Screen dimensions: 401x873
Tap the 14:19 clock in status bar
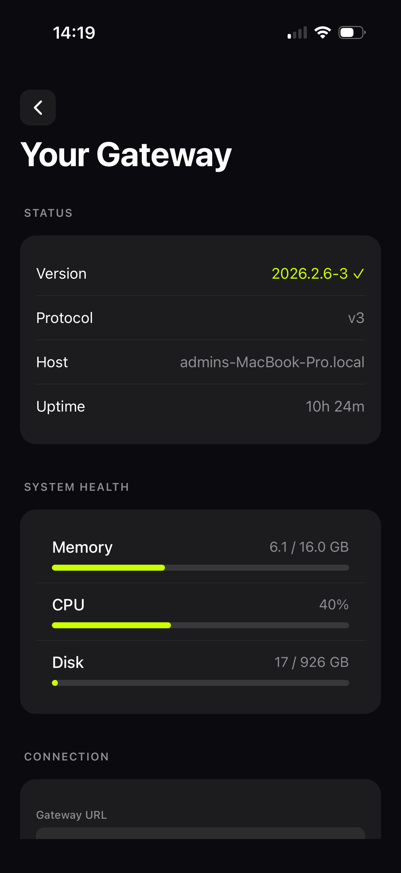[x=74, y=33]
